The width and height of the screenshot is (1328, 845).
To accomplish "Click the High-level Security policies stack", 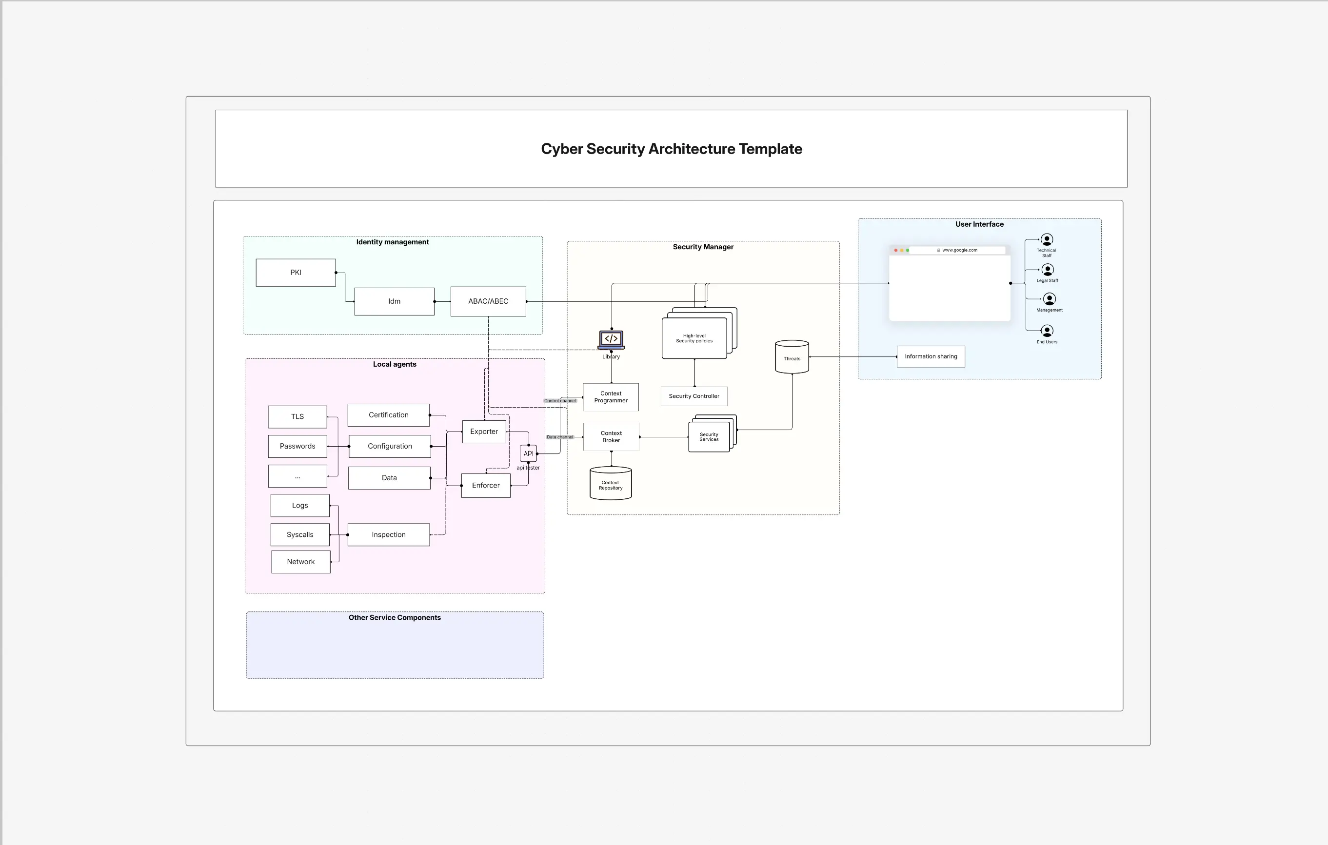I will [694, 338].
